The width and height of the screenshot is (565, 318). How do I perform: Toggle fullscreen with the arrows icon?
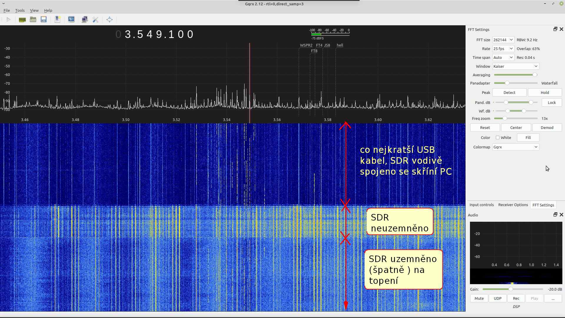tap(109, 19)
